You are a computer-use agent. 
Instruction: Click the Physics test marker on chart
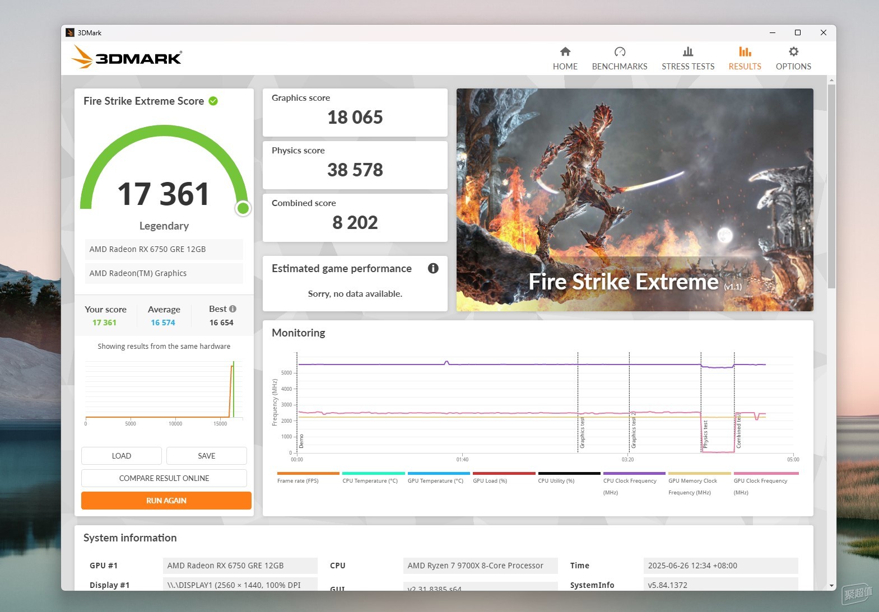[705, 433]
